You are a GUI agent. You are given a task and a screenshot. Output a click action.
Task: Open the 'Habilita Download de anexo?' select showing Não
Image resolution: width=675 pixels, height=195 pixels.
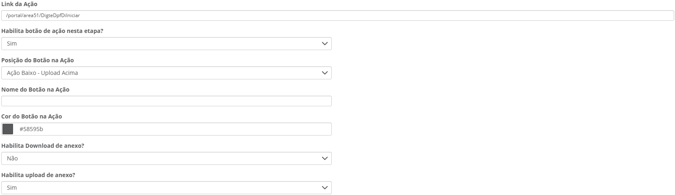(x=163, y=158)
